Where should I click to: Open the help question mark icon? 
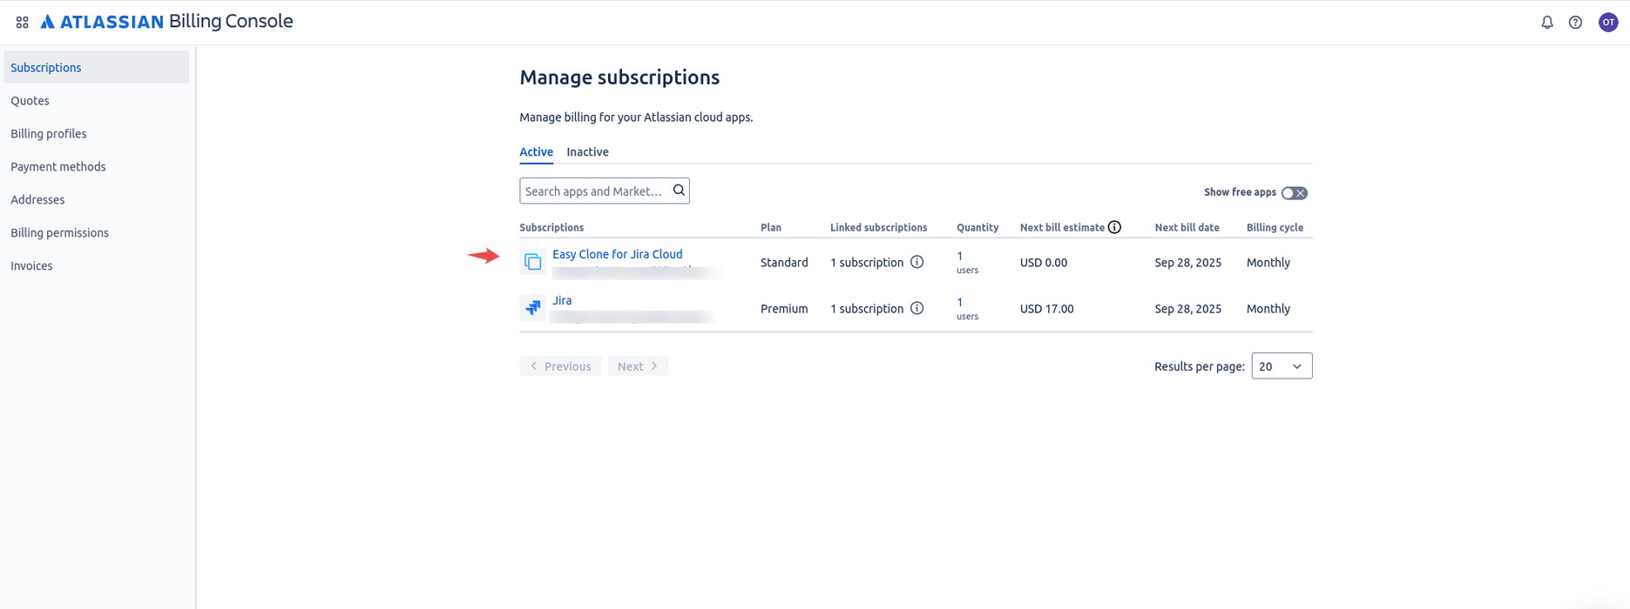1575,23
